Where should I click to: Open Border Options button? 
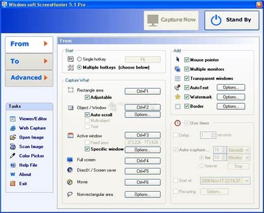coord(231,106)
